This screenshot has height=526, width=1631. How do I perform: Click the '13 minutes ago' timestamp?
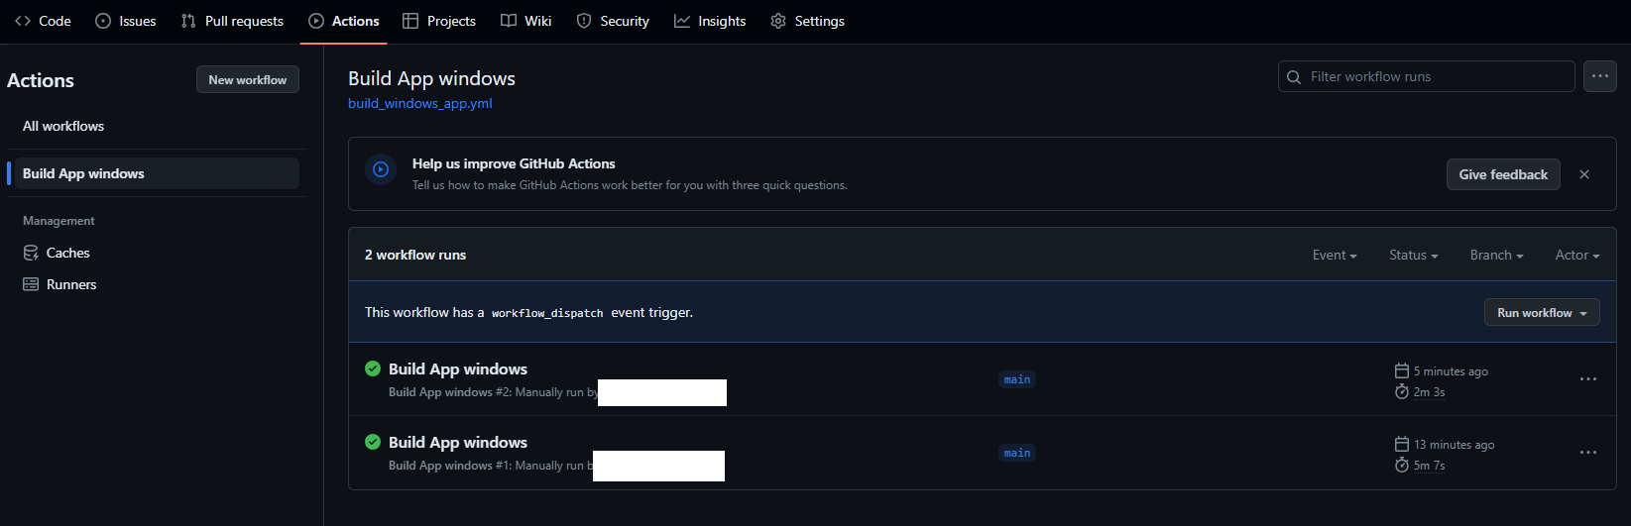click(x=1455, y=445)
